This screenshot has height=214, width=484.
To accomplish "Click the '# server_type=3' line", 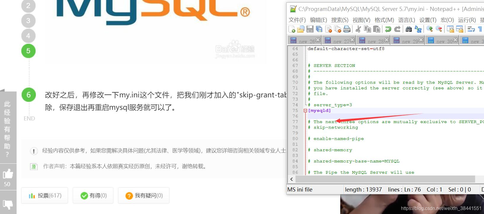I will (x=330, y=105).
